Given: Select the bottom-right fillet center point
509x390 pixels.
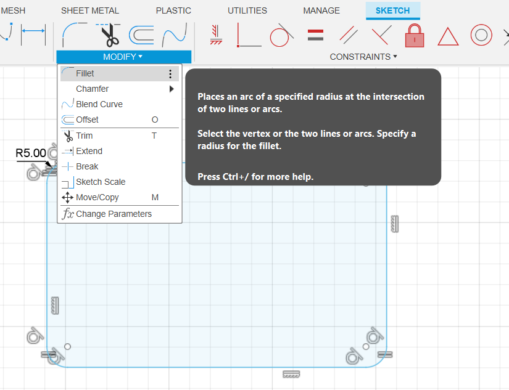Looking at the screenshot, I should click(366, 346).
